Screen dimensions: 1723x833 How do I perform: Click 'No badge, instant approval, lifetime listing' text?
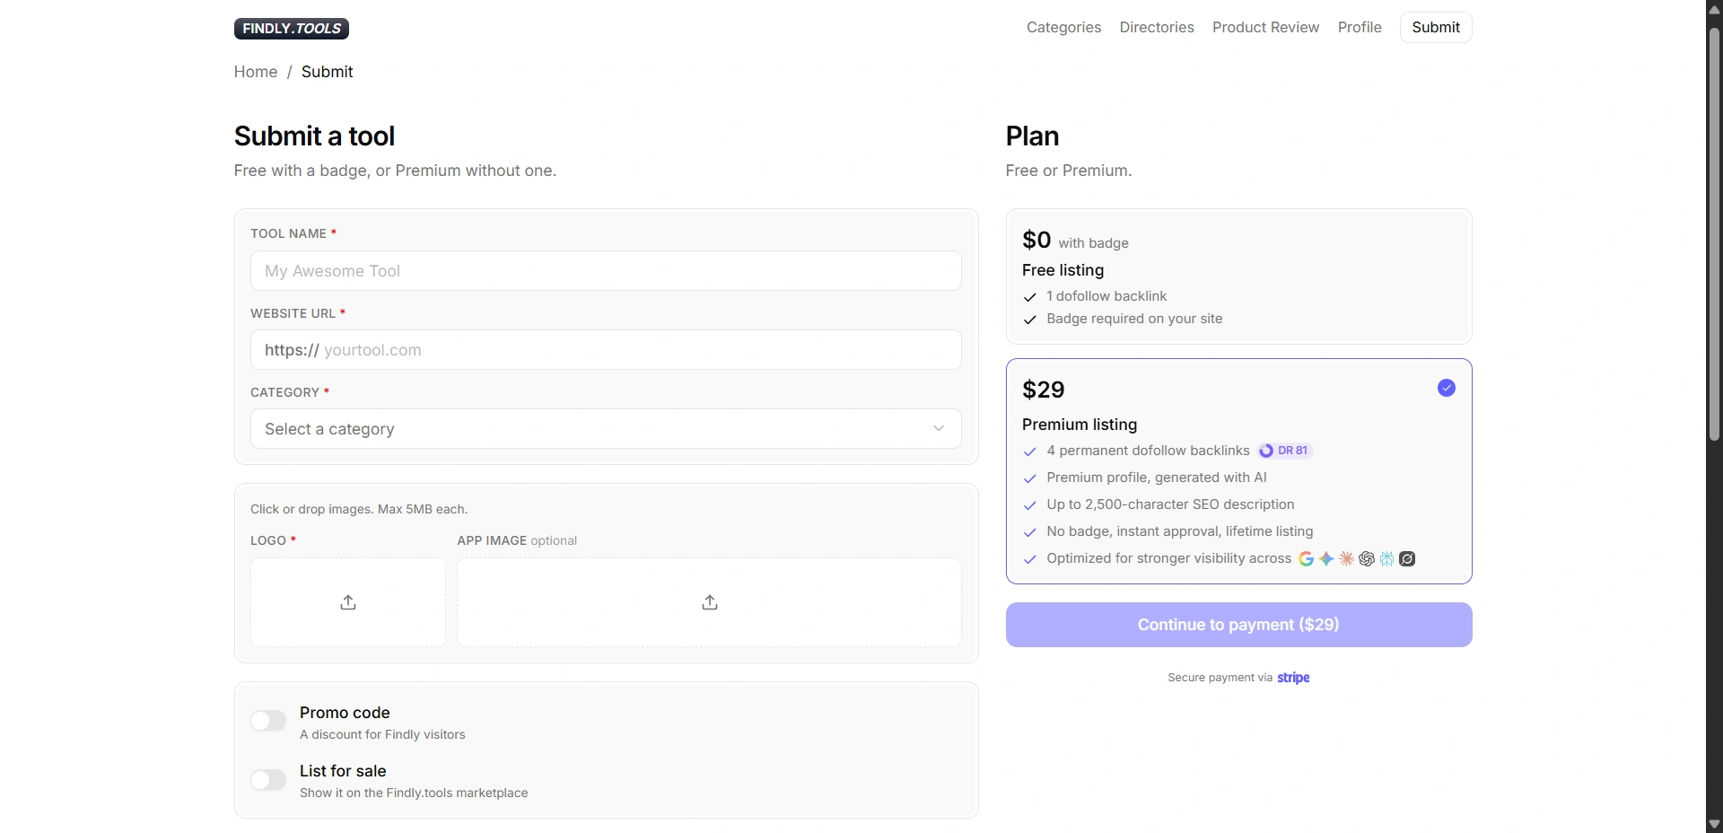tap(1180, 531)
